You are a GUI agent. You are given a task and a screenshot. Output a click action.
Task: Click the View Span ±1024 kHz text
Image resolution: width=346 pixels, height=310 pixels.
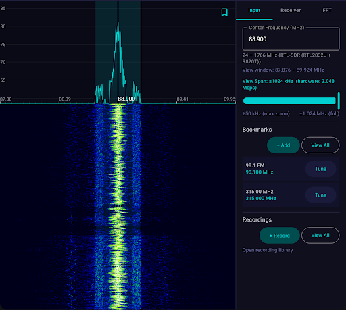268,81
